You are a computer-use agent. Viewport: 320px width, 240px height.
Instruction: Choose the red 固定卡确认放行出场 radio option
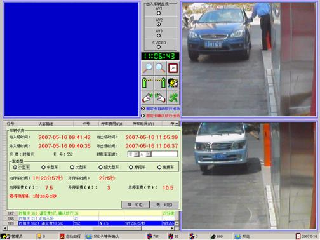143,116
